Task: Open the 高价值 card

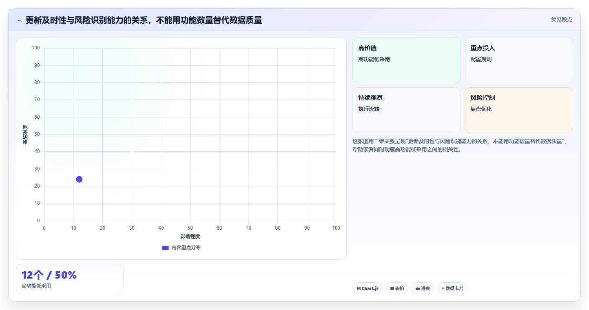Action: [x=407, y=60]
